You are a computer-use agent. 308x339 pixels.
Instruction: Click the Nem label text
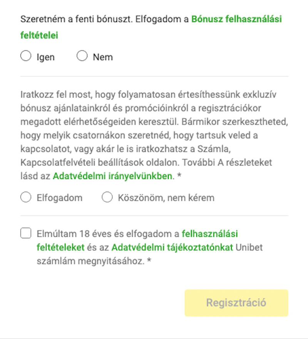pos(103,57)
